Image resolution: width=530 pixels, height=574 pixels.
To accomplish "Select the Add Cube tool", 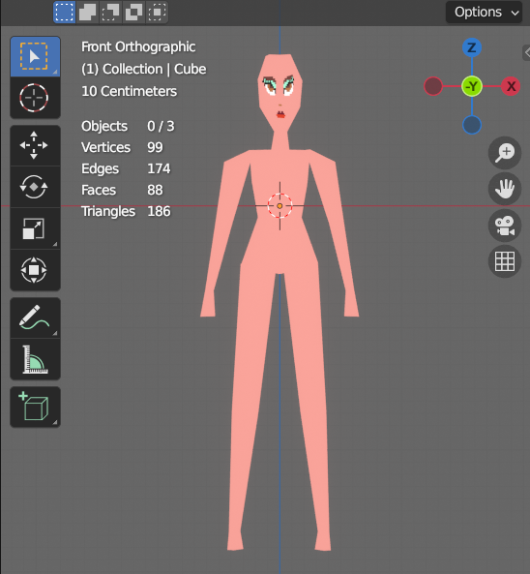I will (x=35, y=408).
